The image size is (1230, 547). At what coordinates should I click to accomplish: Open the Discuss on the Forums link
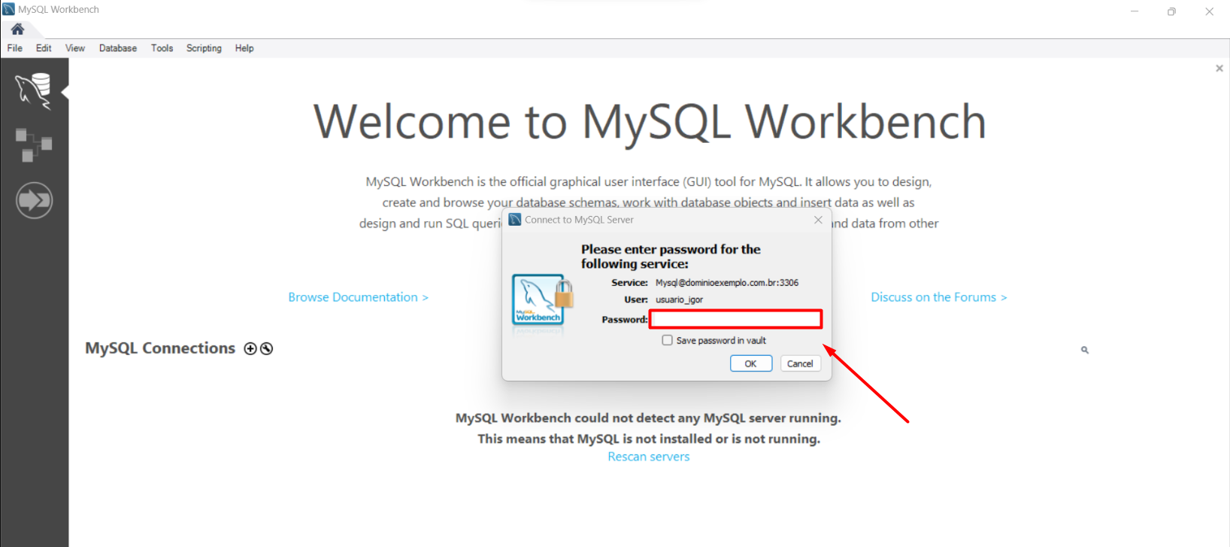939,297
